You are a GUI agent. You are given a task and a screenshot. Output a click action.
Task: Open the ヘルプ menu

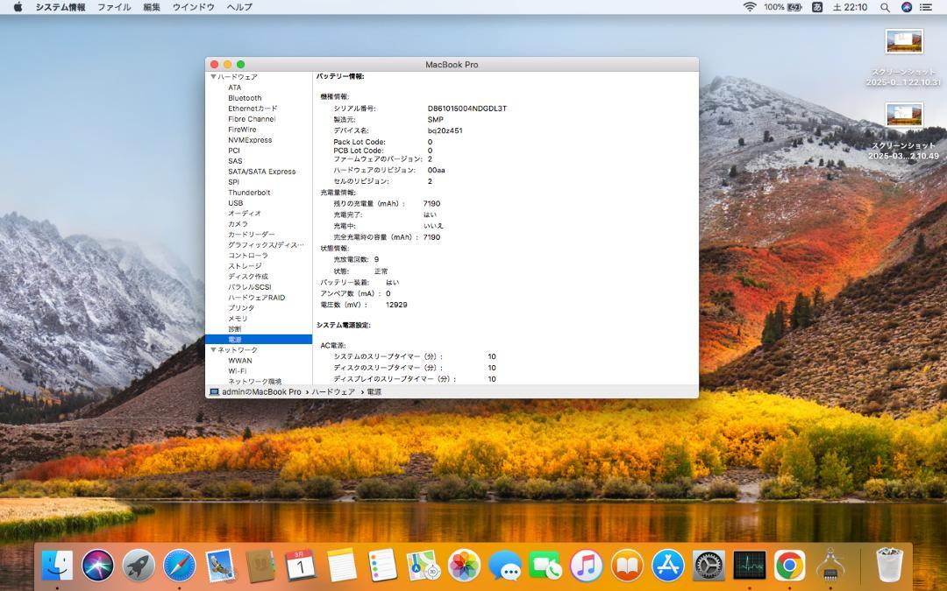click(x=239, y=7)
